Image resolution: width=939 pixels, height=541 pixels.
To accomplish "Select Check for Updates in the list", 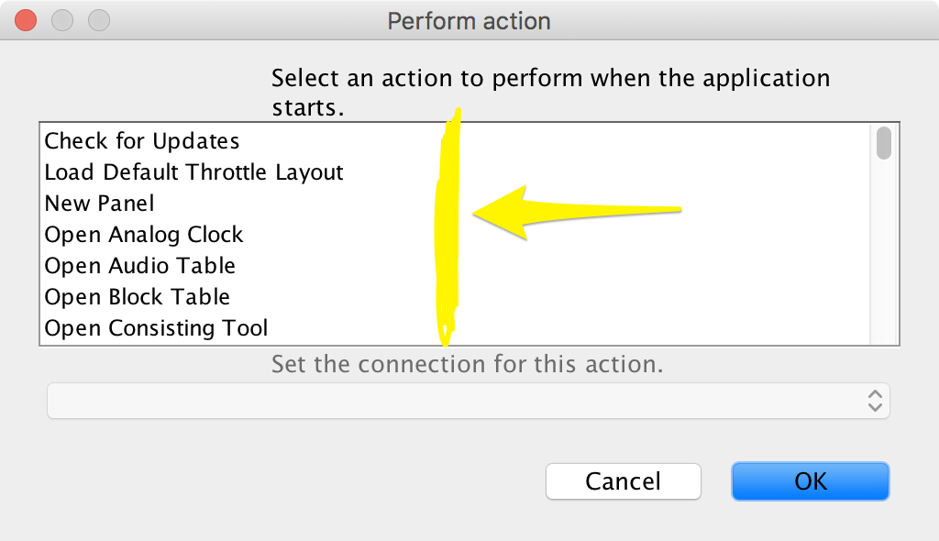I will (142, 141).
